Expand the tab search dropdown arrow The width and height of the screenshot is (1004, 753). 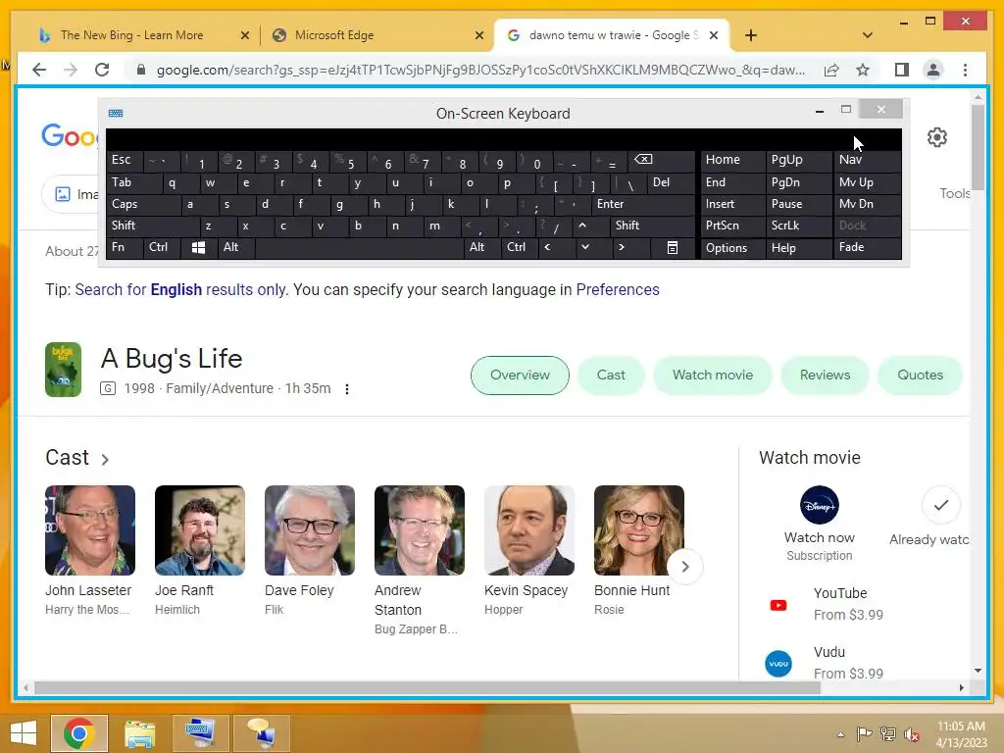click(868, 35)
